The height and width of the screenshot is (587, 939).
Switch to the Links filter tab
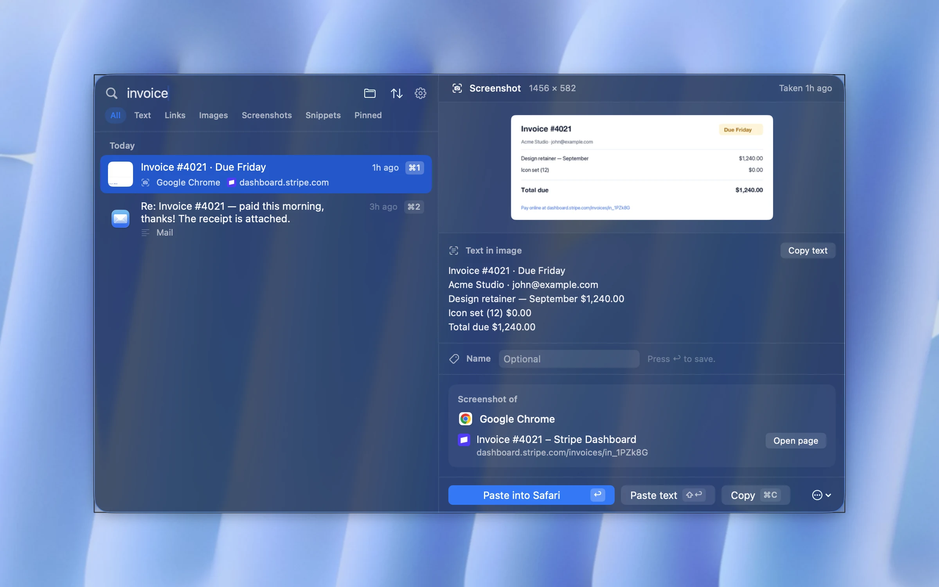[175, 115]
